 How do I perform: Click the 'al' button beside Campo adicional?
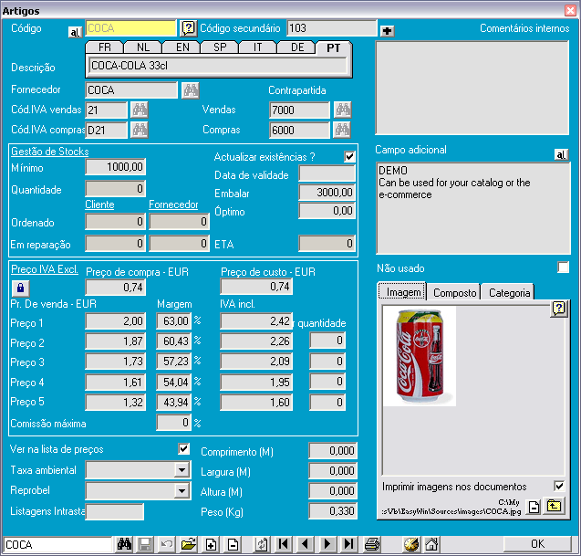coord(561,154)
